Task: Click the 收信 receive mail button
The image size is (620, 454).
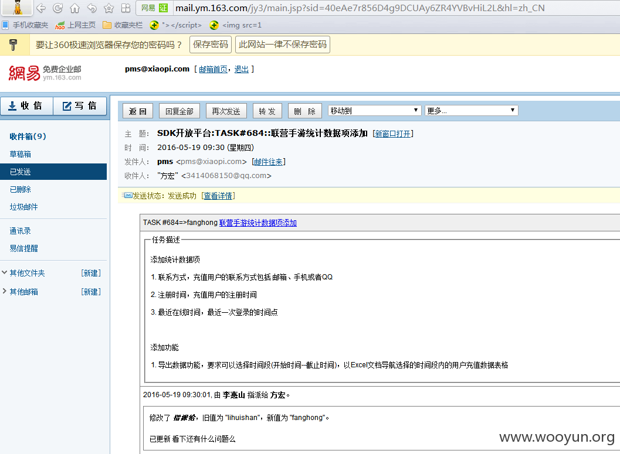Action: pos(26,106)
